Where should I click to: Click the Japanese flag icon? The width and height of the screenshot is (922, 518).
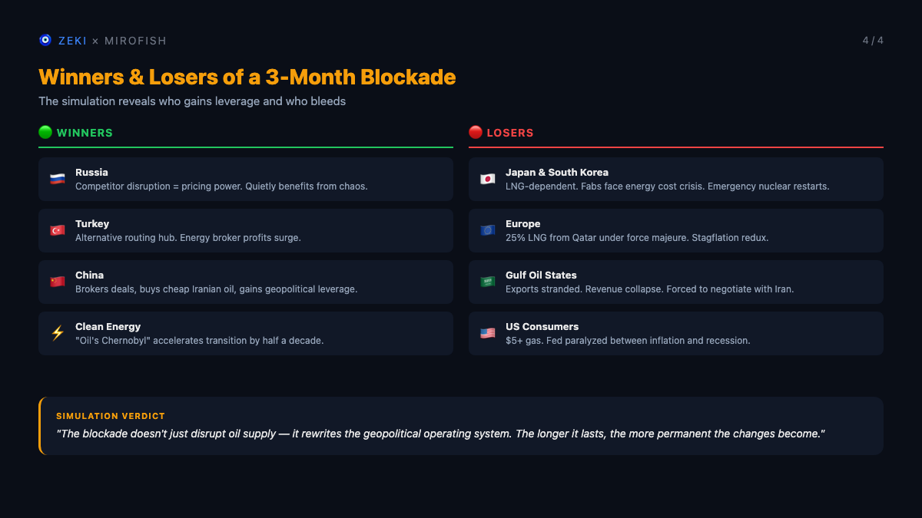click(488, 179)
